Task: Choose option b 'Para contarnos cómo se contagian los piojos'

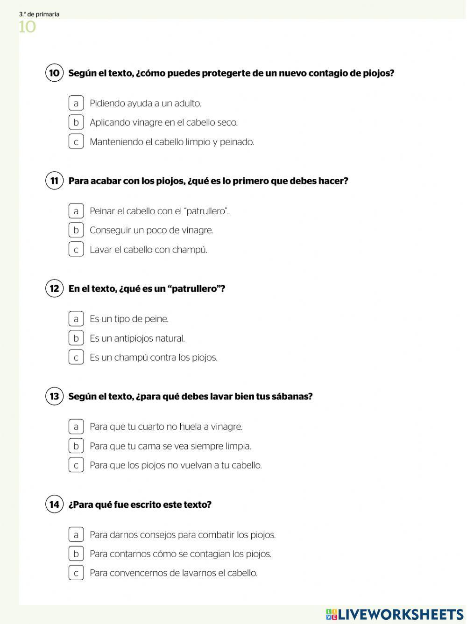Action: coord(76,554)
